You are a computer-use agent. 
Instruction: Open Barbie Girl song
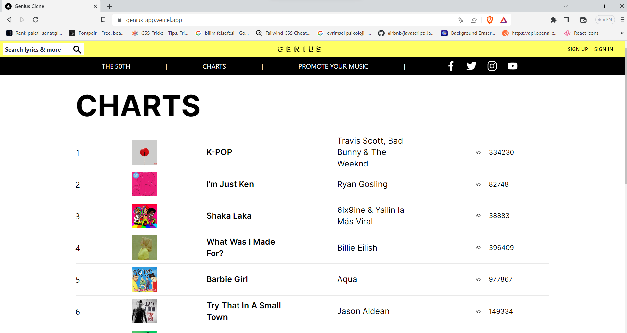[227, 279]
